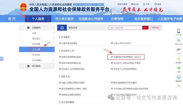This screenshot has width=183, height=105.
Task: Expand the 全部 row chevron
Action: coord(53,33)
